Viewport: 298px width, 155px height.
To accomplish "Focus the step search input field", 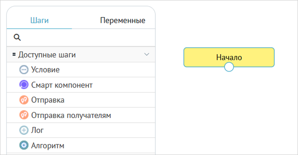I will [x=81, y=37].
